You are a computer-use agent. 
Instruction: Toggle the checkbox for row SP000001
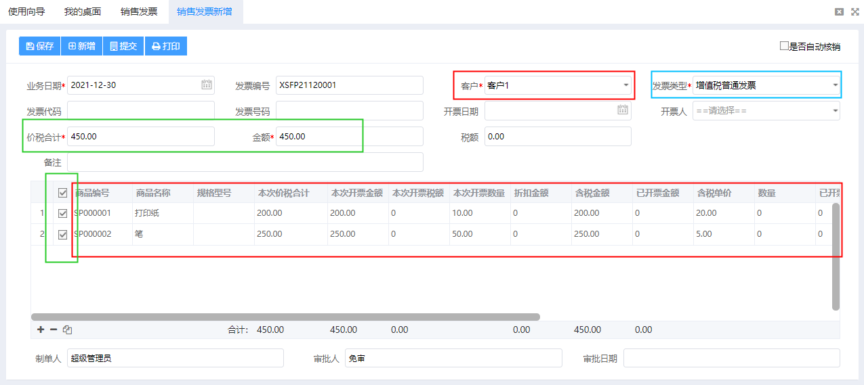pyautogui.click(x=63, y=213)
